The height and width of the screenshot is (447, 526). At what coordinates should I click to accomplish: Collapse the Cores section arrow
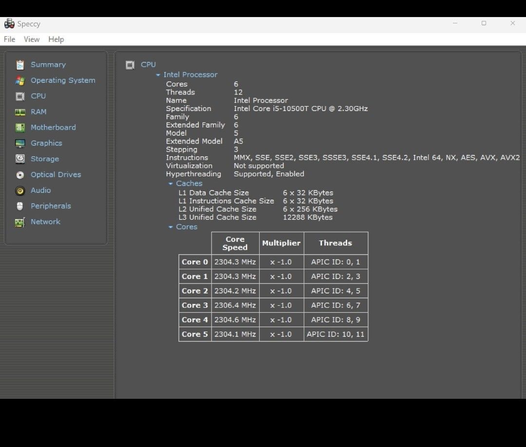[170, 227]
